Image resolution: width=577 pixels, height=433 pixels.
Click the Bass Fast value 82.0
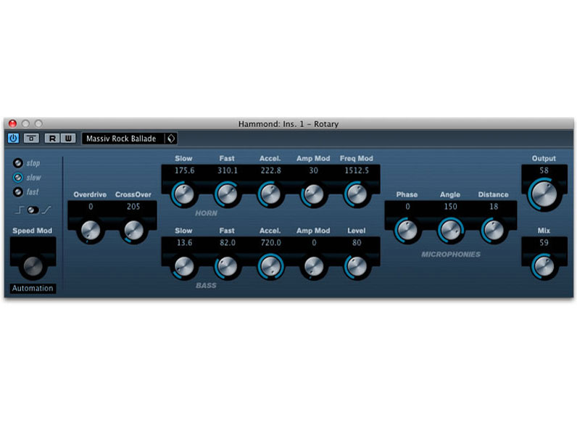point(228,243)
